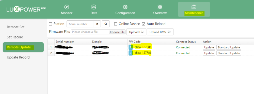Screen dimensions: 254x94
Task: Enable the Online Device checkbox
Action: pos(116,24)
